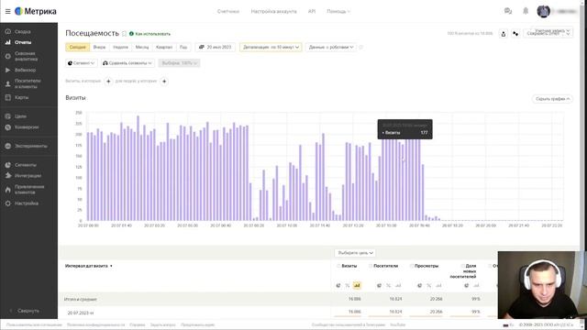Select the Квартал period tab
587x330 pixels.
pos(164,47)
